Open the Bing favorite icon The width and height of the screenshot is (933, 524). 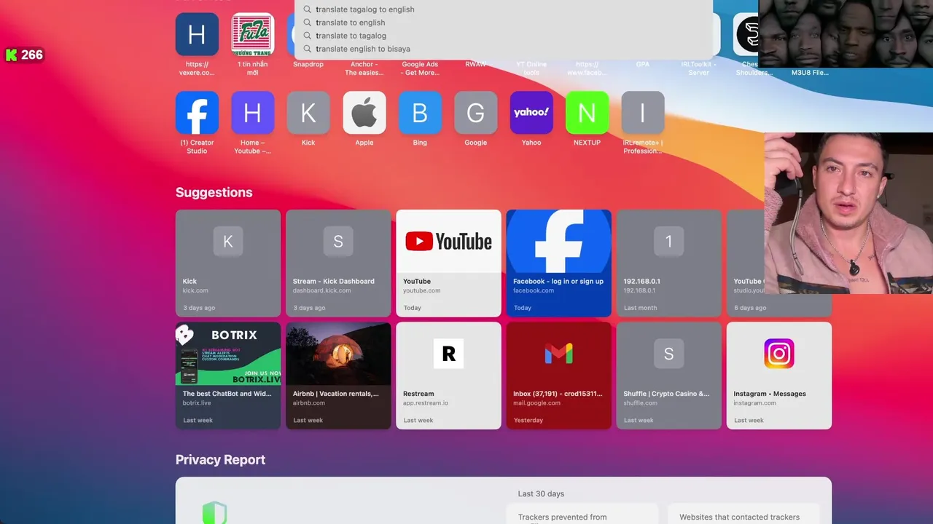pos(420,113)
